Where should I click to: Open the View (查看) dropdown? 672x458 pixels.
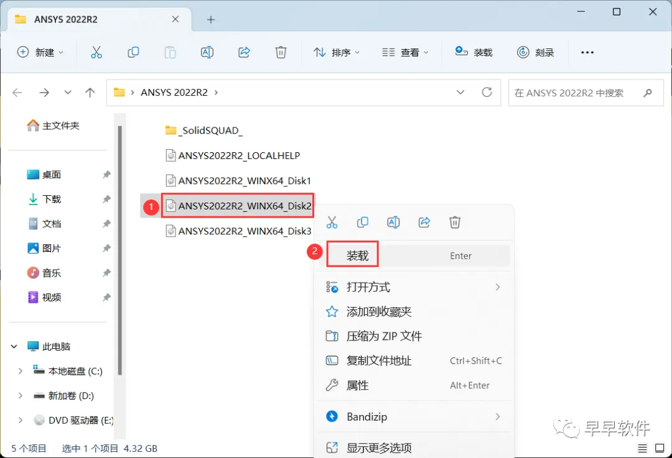[x=405, y=52]
